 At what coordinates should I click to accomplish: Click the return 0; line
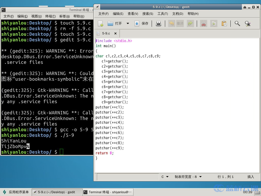pyautogui.click(x=105, y=153)
